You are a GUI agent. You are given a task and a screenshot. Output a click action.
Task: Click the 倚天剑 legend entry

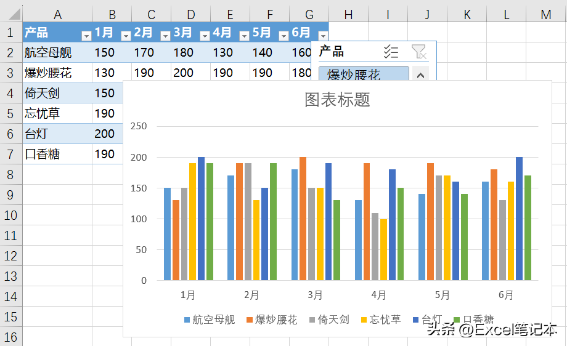tap(330, 320)
